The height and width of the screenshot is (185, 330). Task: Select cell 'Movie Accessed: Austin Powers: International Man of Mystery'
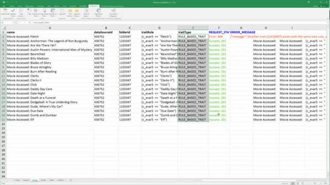coord(50,50)
